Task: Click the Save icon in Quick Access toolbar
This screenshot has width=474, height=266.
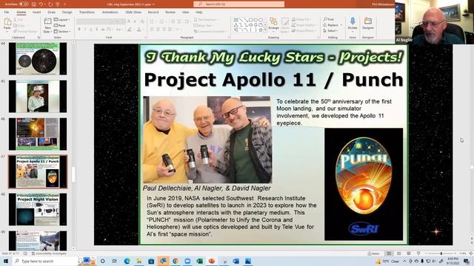Action: point(34,4)
